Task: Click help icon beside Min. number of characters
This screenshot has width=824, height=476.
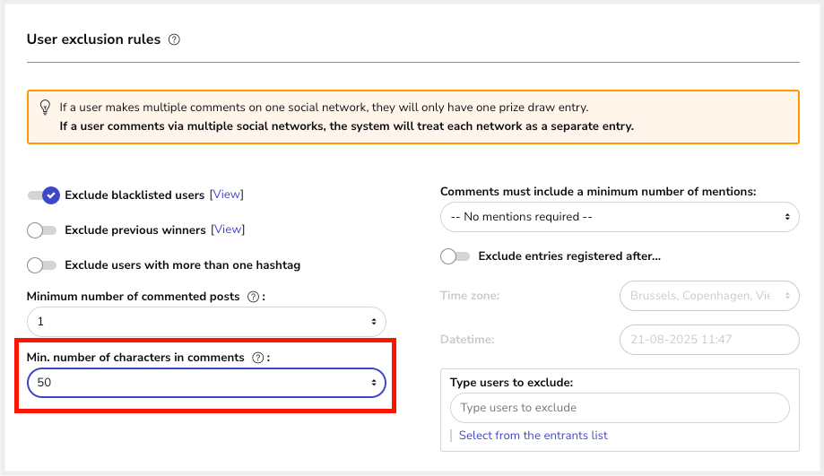Action: coord(257,358)
